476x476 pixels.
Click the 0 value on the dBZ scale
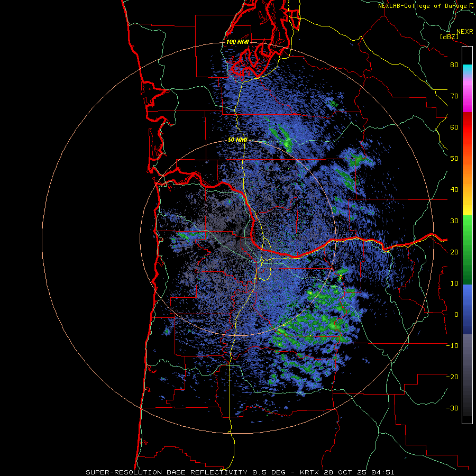click(456, 315)
